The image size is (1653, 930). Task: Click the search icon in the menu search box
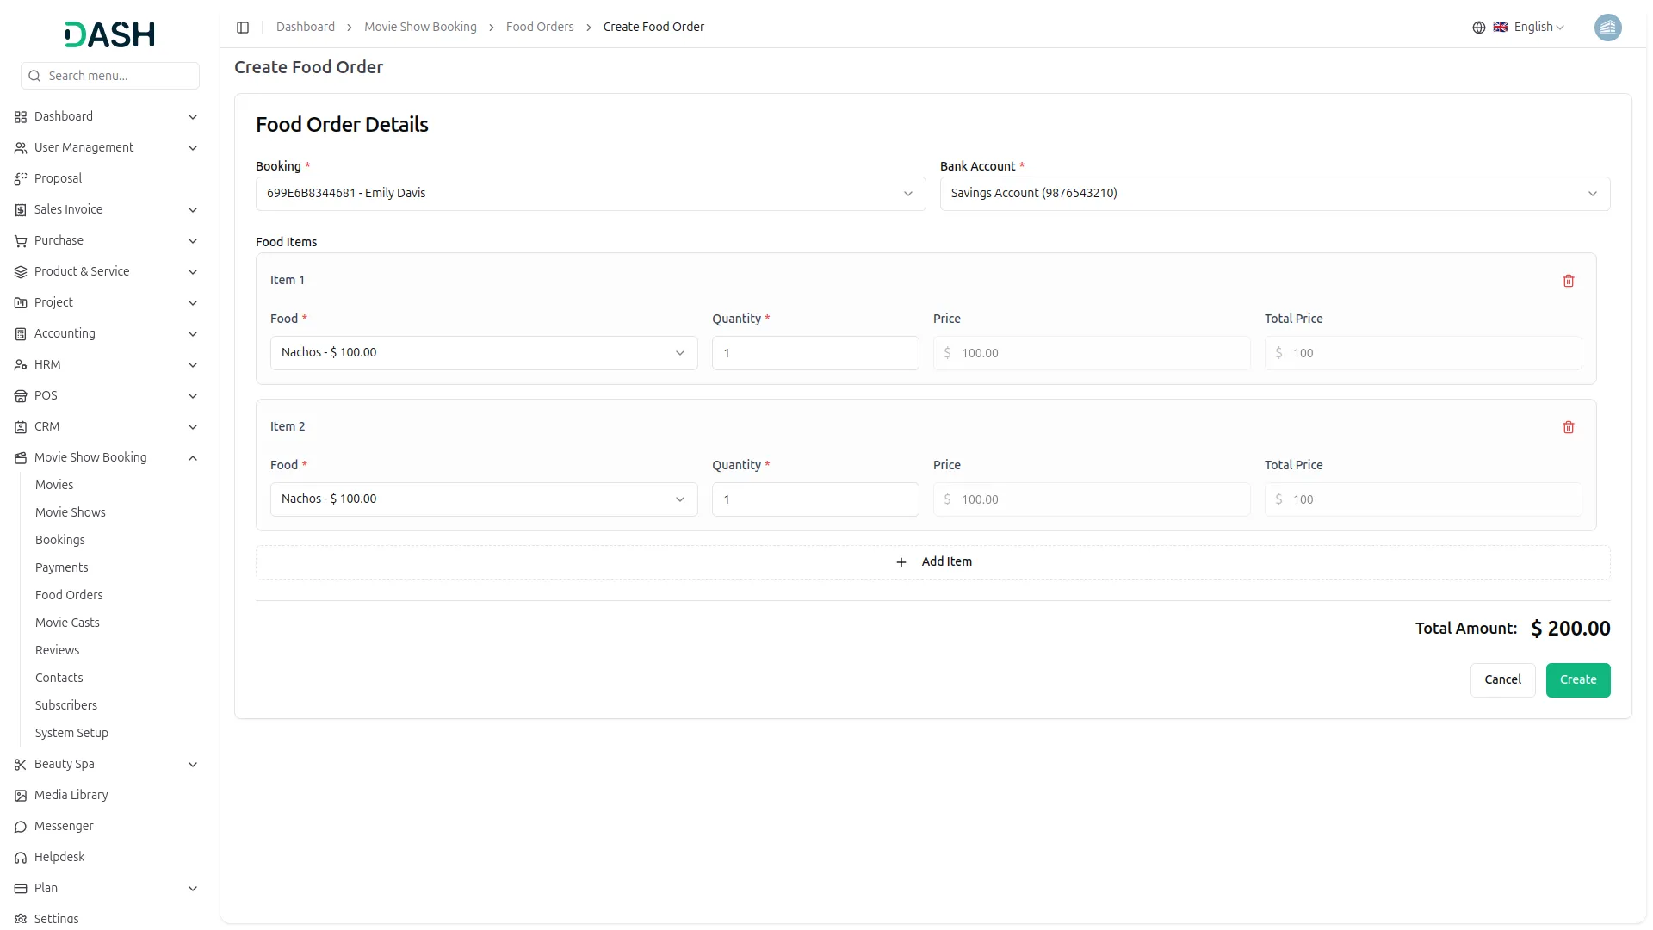[x=34, y=76]
